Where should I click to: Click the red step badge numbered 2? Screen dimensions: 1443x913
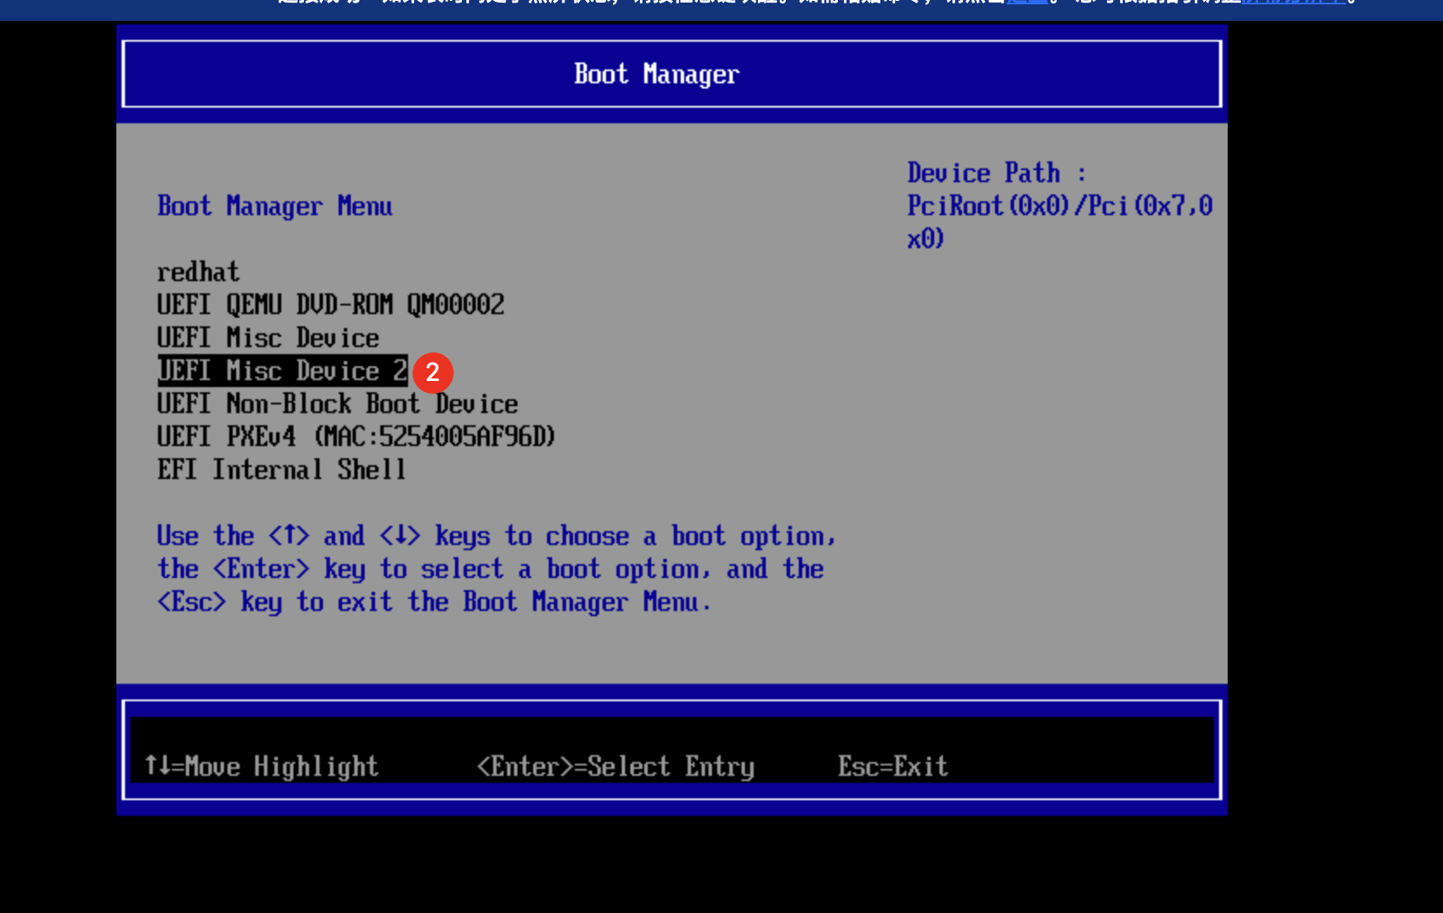[x=432, y=372]
